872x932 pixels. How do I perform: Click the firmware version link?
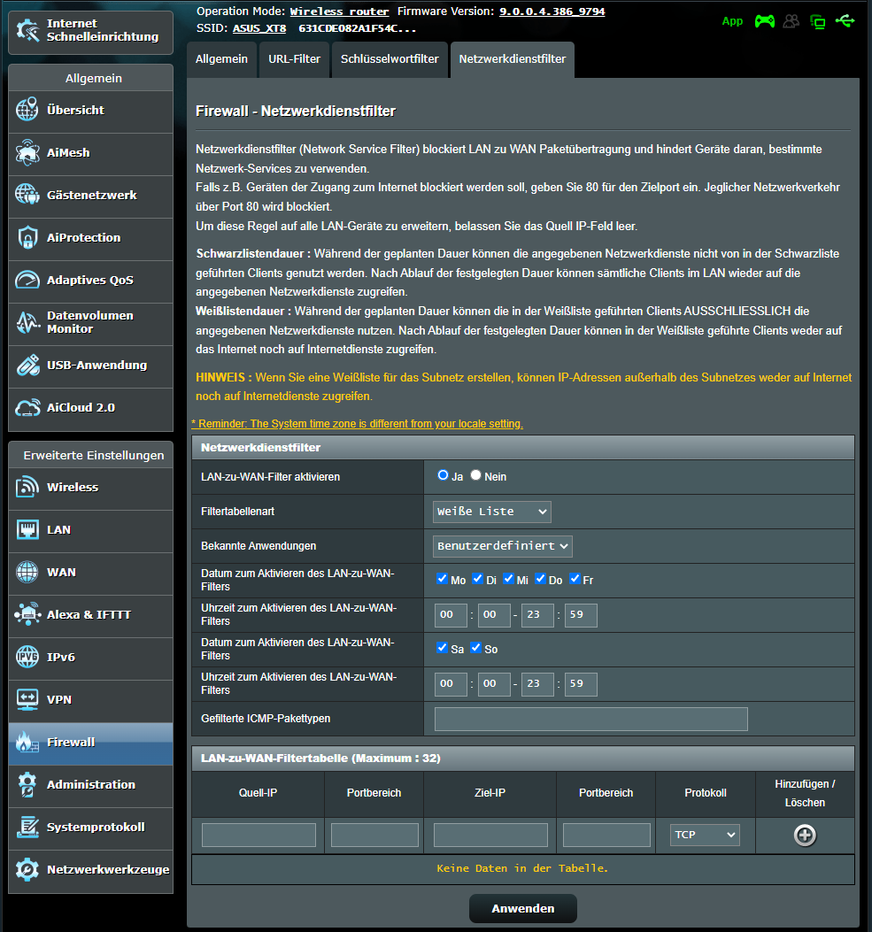pyautogui.click(x=552, y=12)
